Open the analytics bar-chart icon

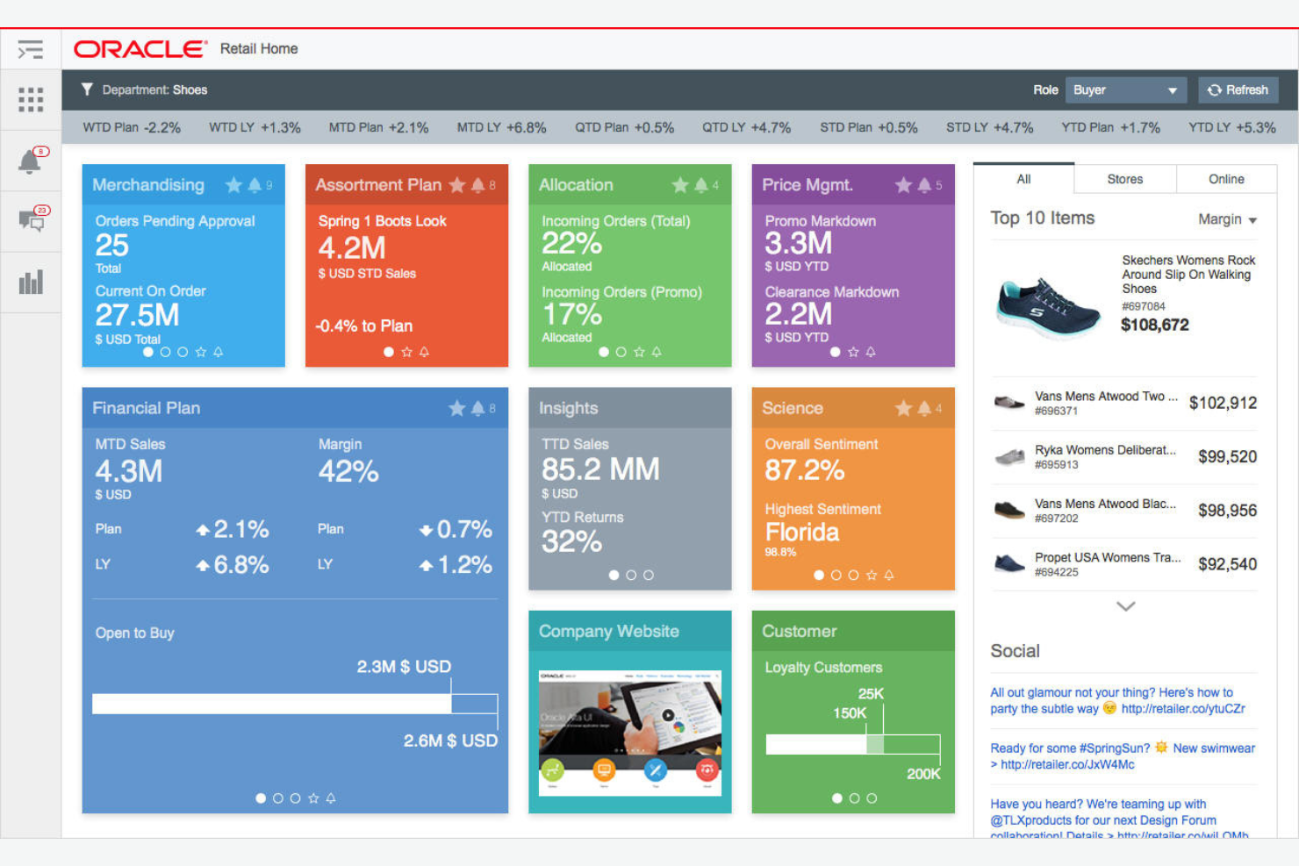(x=31, y=281)
